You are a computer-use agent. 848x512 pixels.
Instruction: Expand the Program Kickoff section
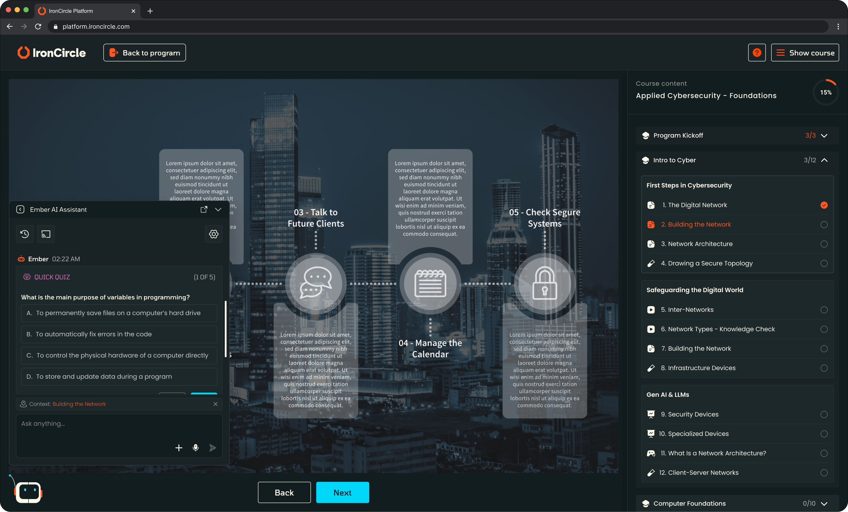pyautogui.click(x=824, y=135)
